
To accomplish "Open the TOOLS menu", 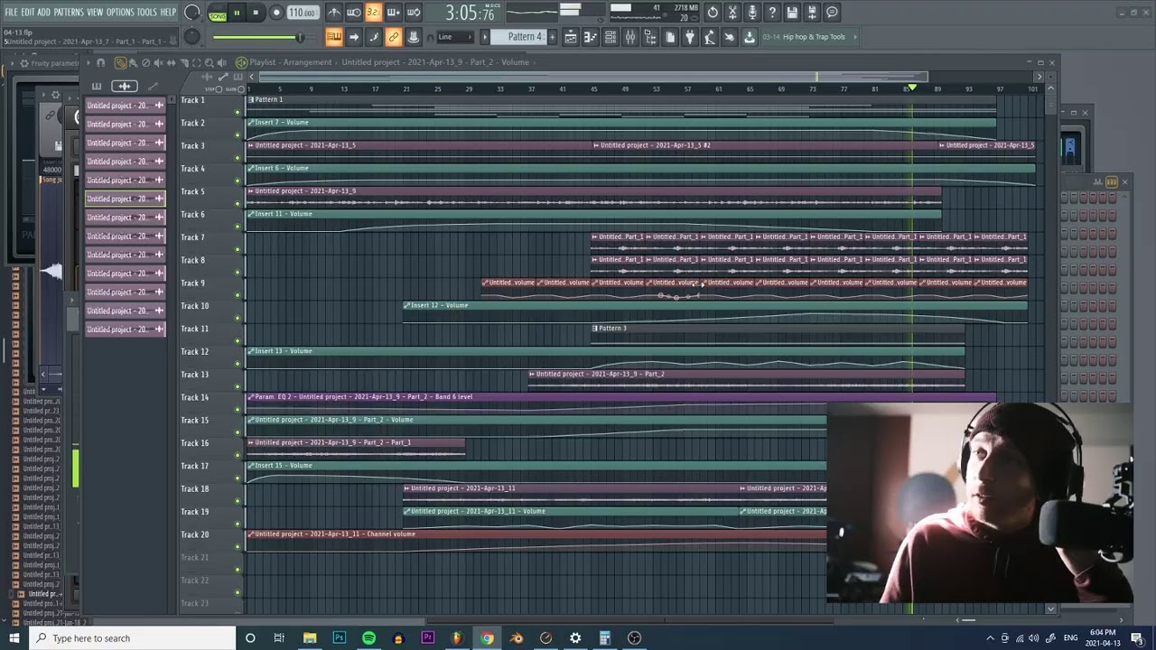I will [147, 12].
